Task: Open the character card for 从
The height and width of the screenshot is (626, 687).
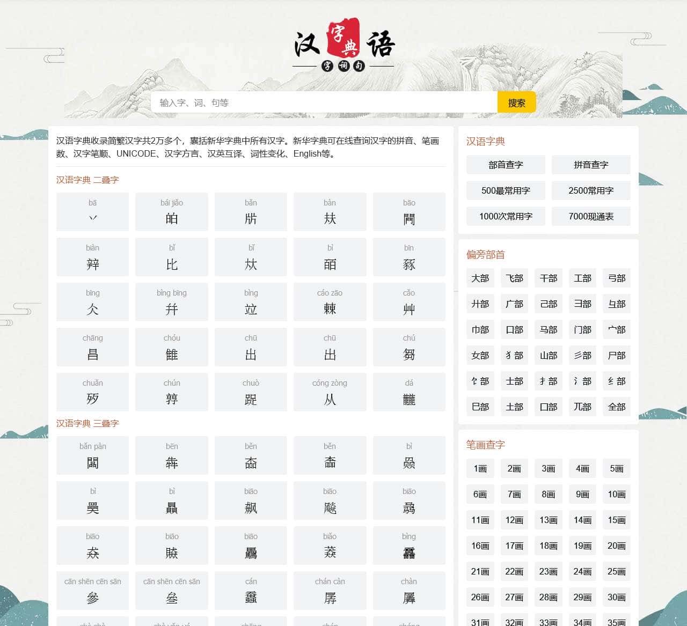Action: [330, 392]
